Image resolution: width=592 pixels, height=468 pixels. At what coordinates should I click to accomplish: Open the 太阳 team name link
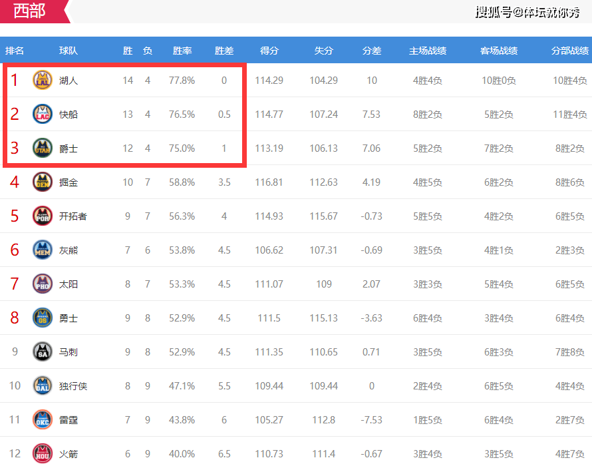click(69, 284)
